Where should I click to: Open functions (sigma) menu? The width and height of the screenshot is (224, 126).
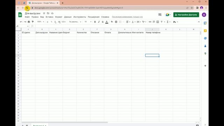168,22
